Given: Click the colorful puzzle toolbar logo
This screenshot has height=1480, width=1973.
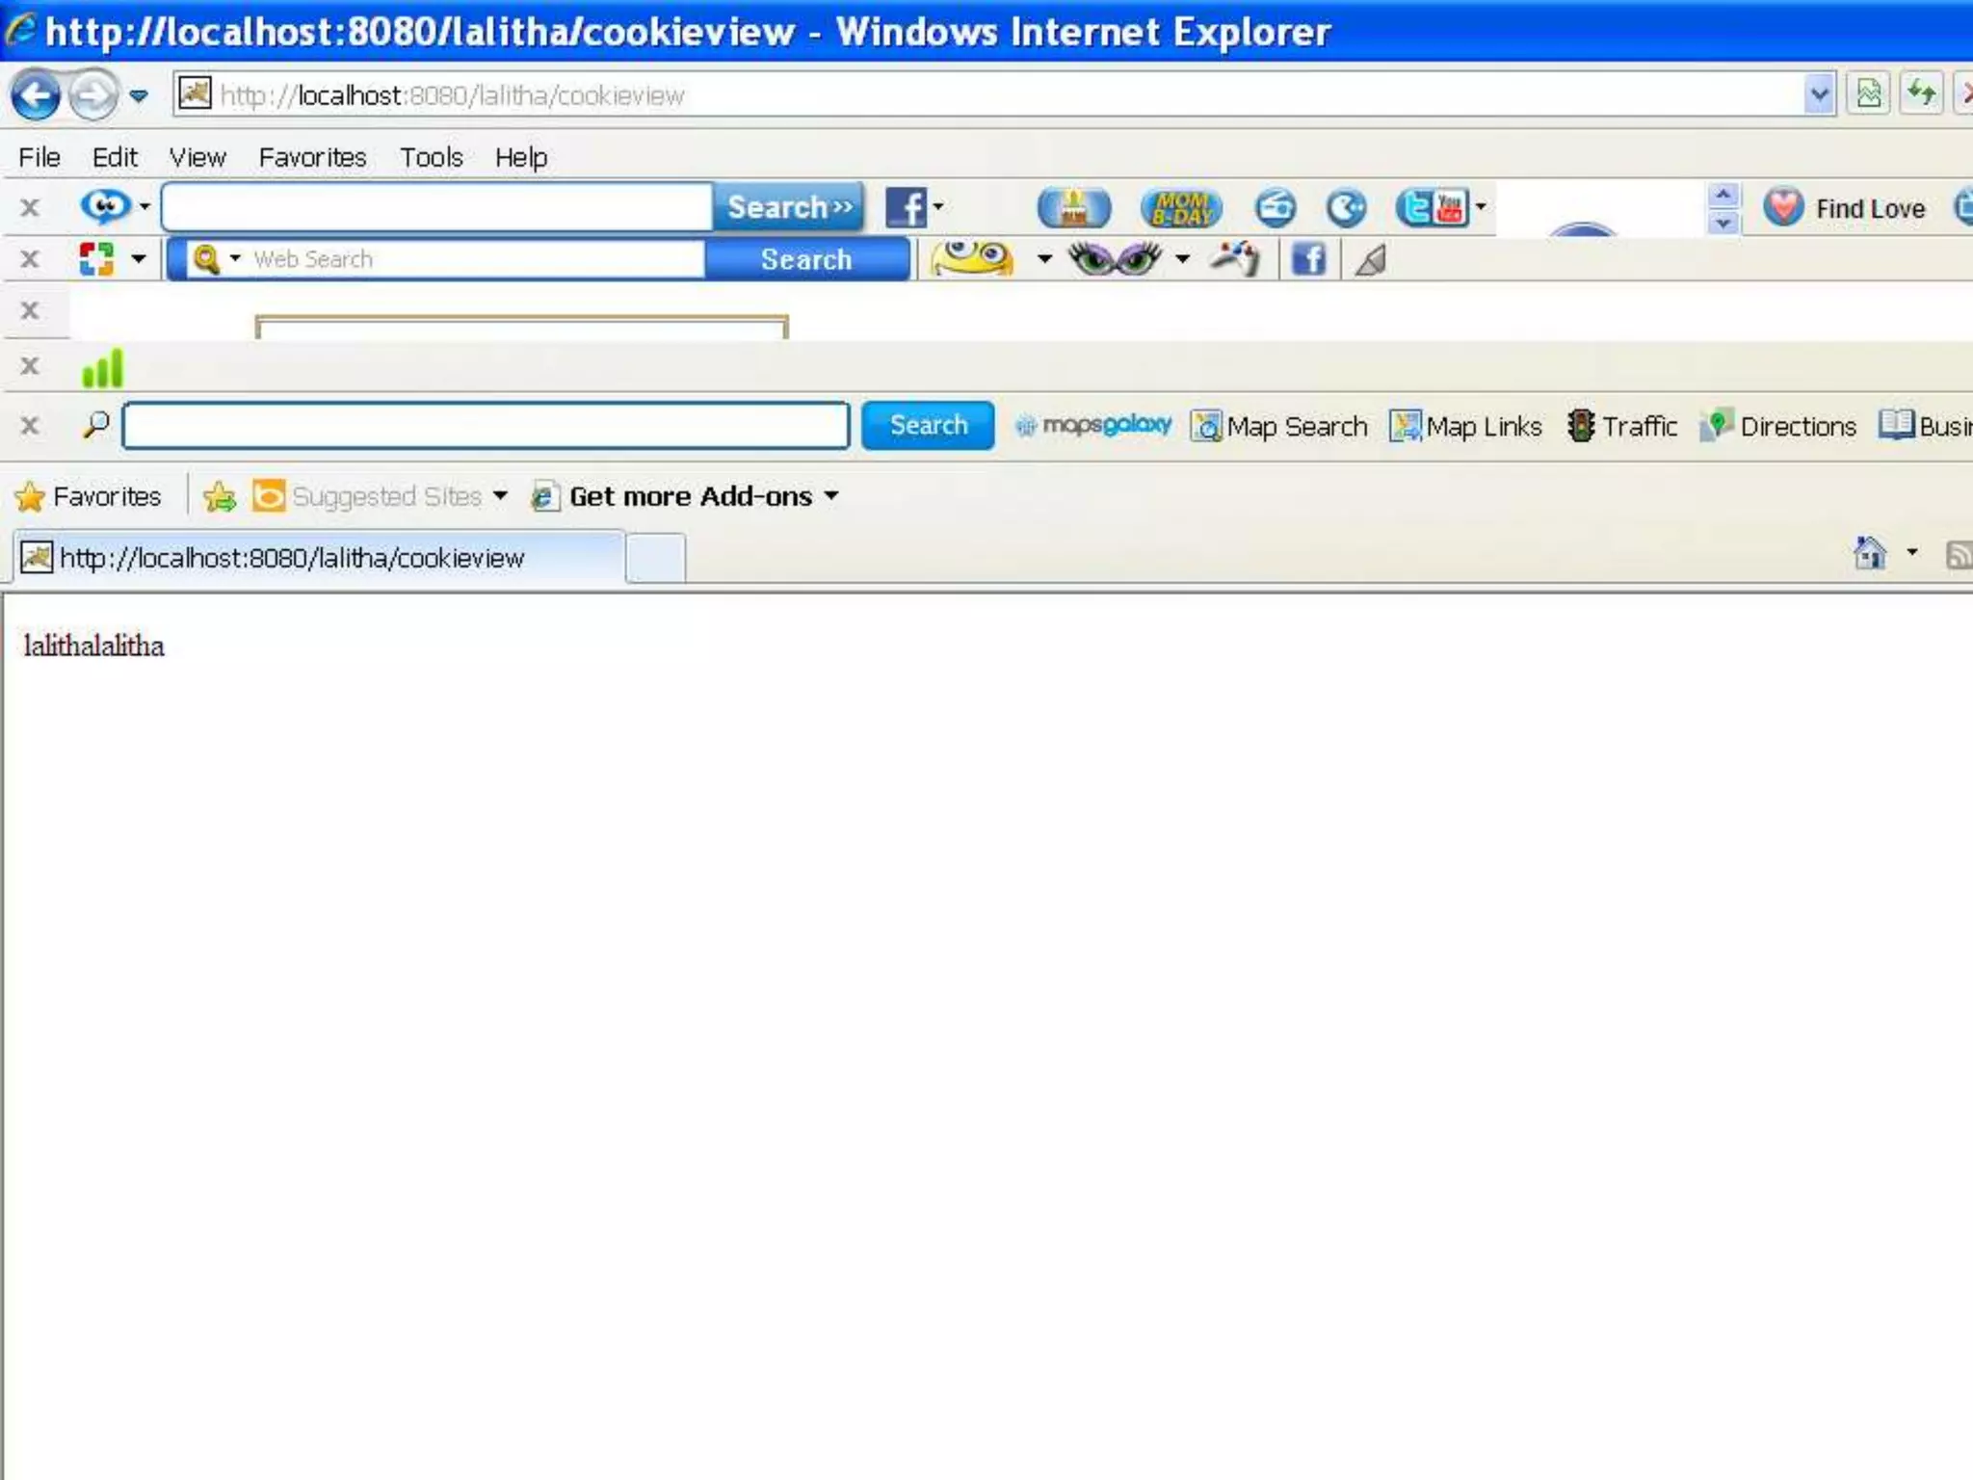Looking at the screenshot, I should (96, 258).
